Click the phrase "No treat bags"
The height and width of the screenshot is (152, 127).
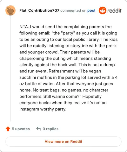pyautogui.click(x=46, y=90)
